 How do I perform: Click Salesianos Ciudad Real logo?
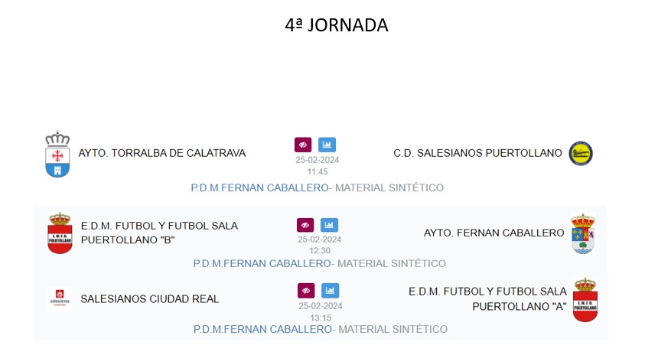(x=59, y=299)
